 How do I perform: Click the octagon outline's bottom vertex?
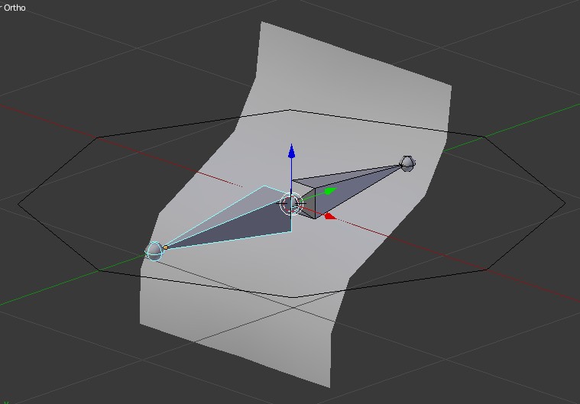(x=291, y=296)
